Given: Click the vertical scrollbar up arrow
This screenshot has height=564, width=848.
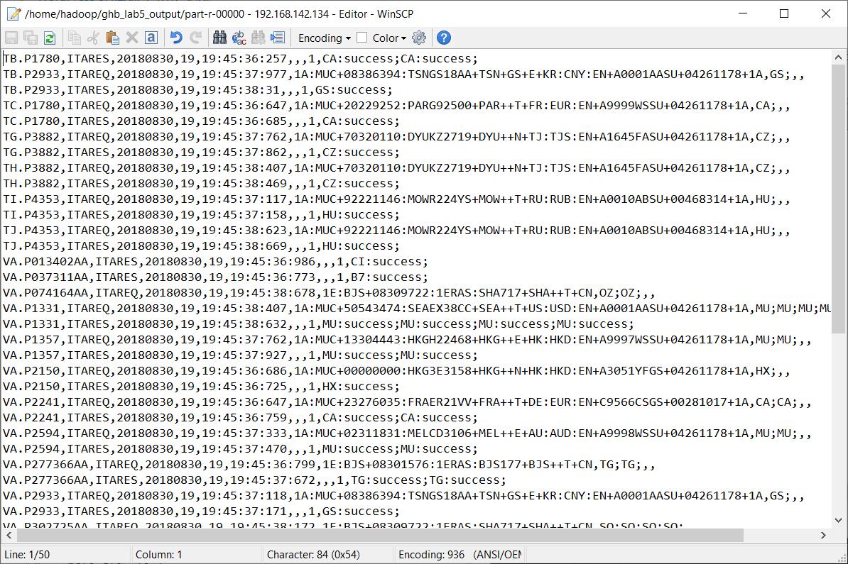Looking at the screenshot, I should tap(839, 57).
